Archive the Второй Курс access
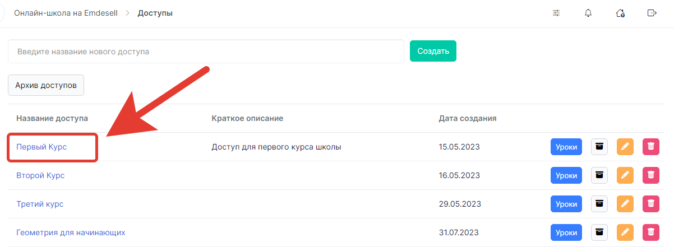 [x=599, y=175]
